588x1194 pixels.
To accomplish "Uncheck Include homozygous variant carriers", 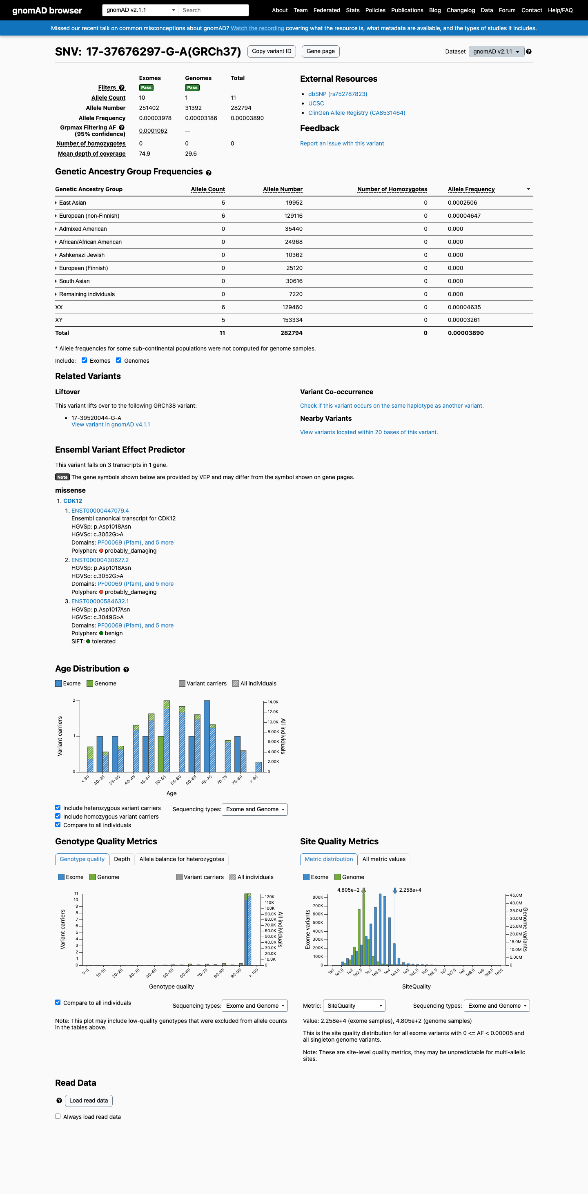I will pyautogui.click(x=58, y=816).
